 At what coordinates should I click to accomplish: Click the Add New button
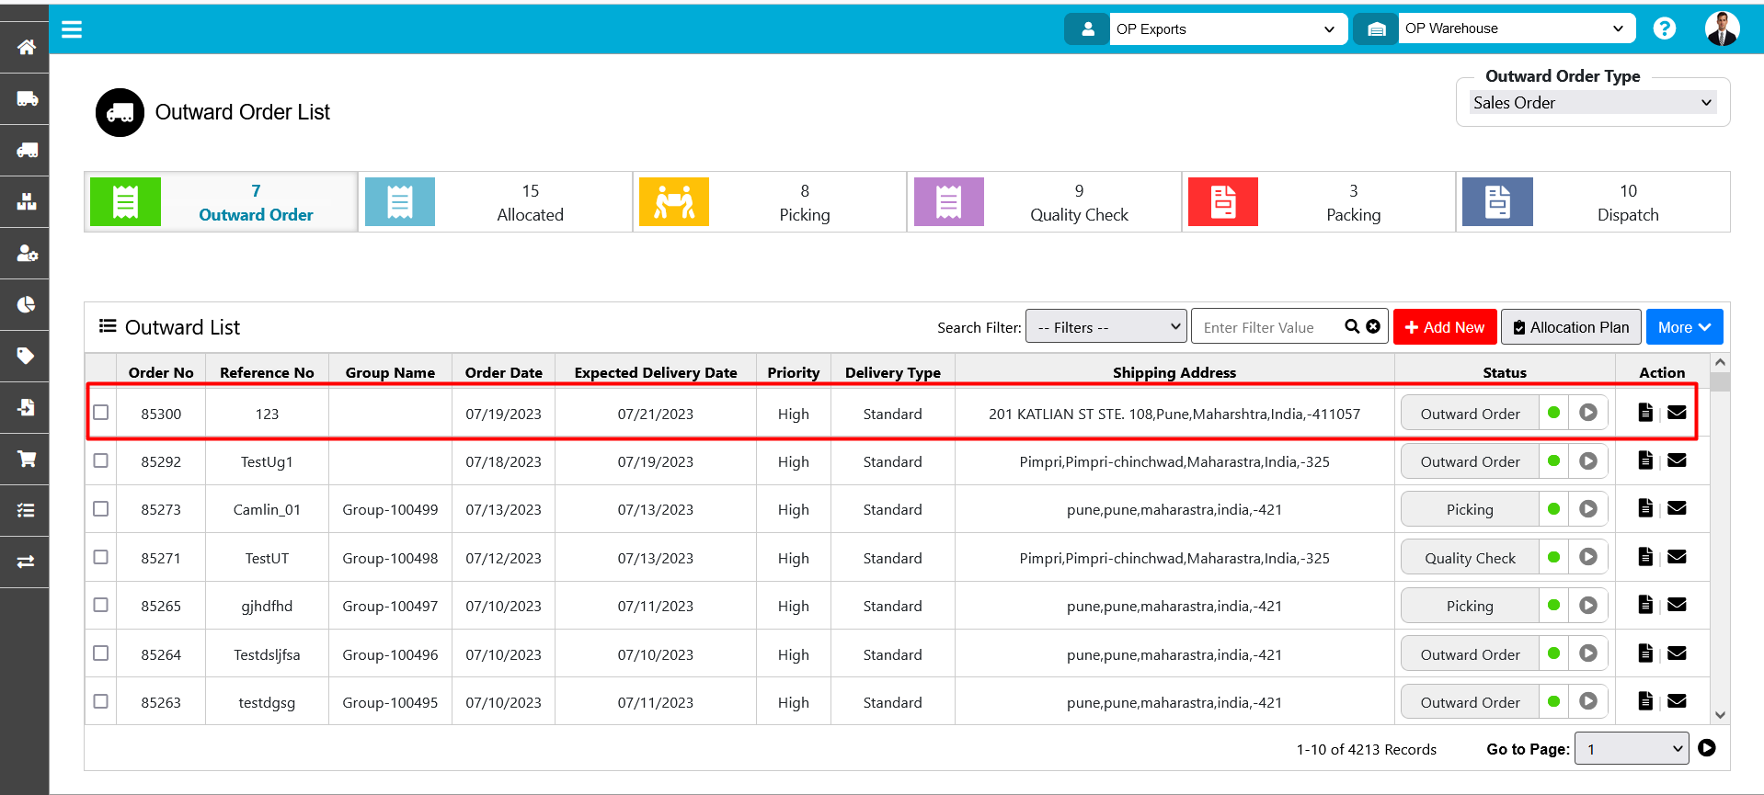pyautogui.click(x=1444, y=327)
